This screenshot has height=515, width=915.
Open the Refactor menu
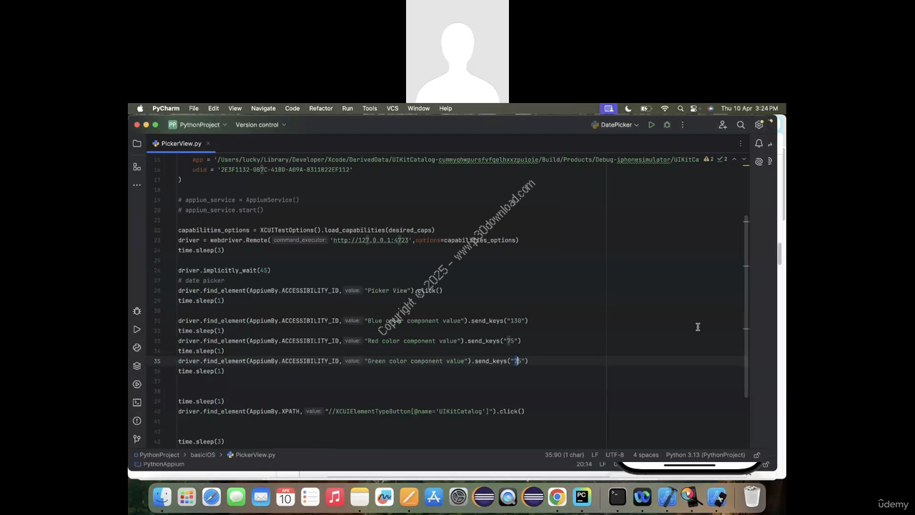(320, 109)
